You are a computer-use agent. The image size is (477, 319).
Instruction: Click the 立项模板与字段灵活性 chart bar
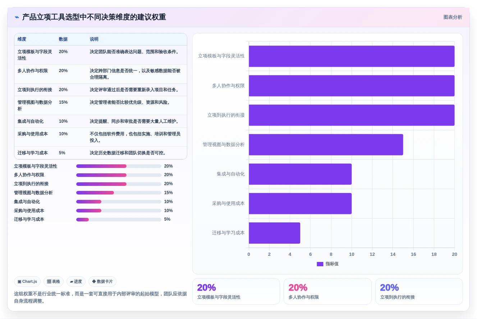pyautogui.click(x=352, y=56)
